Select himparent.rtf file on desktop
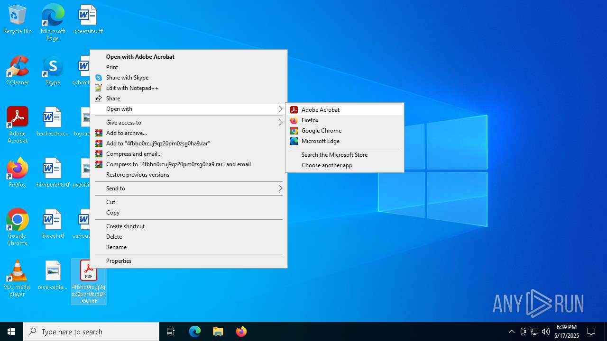Image resolution: width=607 pixels, height=341 pixels. (x=53, y=173)
